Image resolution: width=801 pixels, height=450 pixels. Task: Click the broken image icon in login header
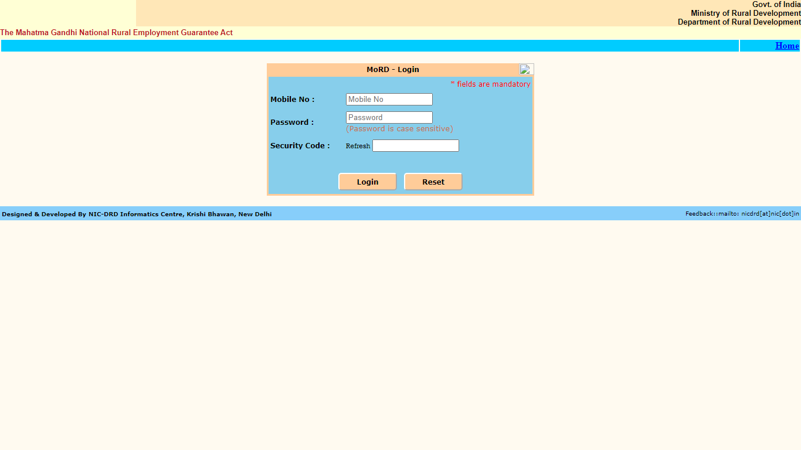(526, 69)
